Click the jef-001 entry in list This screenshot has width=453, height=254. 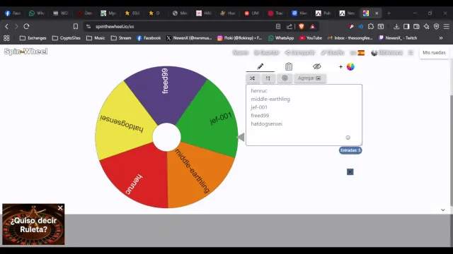(x=259, y=107)
